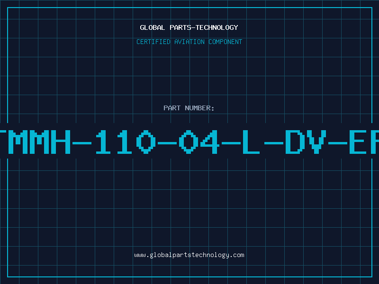Click the word PART in the label
This screenshot has width=379, height=284.
point(172,108)
